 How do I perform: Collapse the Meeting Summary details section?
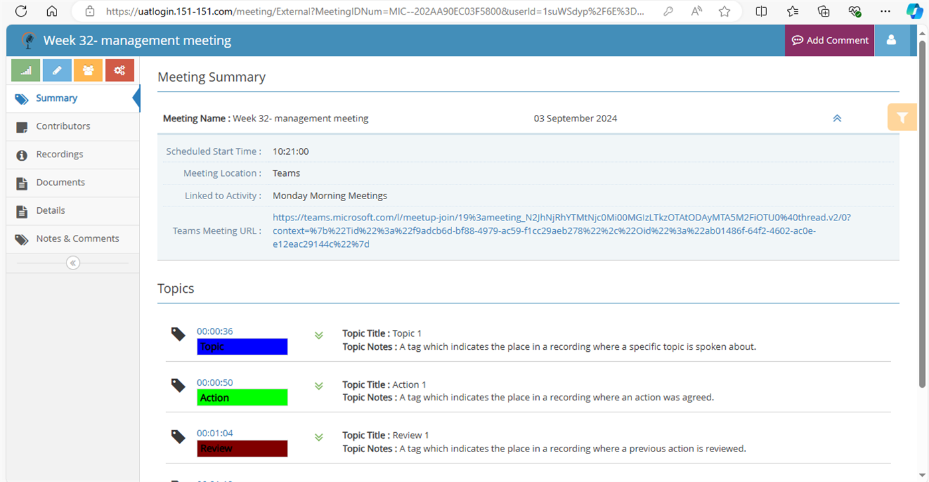pos(837,118)
